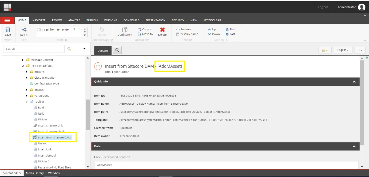Open the MY TOOLBAR ribbon tab
This screenshot has height=177, width=369.
(212, 20)
